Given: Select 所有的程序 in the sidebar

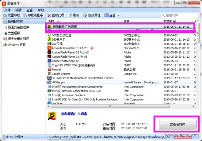Looking at the screenshot, I should pos(24,21).
